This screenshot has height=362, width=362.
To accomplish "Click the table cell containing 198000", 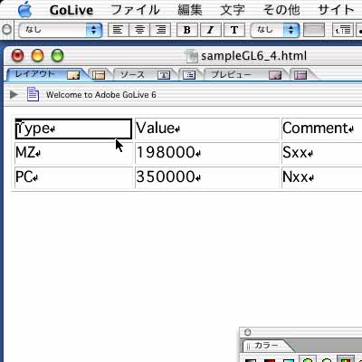I will (x=207, y=153).
